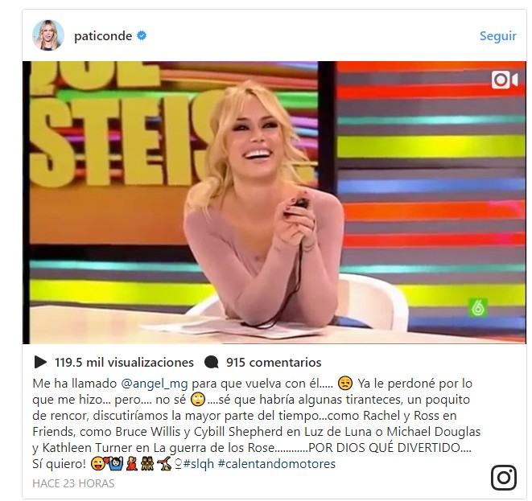Click the eye-rolling emoji in the caption
This screenshot has width=532, height=501.
coord(198,400)
